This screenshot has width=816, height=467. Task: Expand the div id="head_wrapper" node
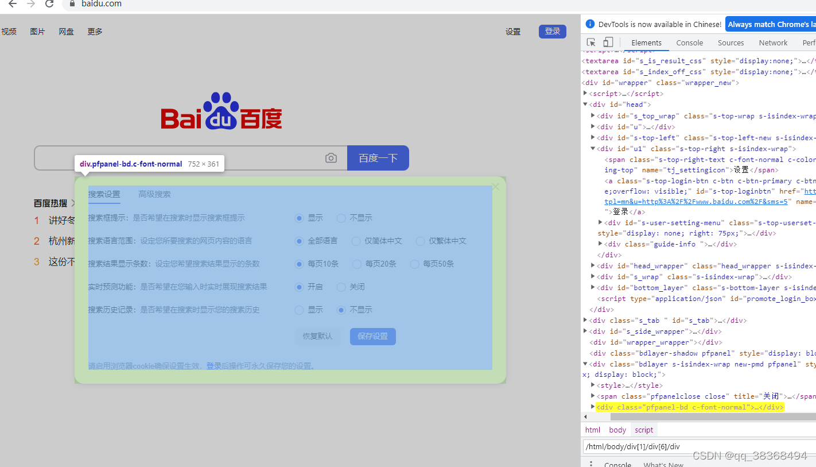click(593, 266)
